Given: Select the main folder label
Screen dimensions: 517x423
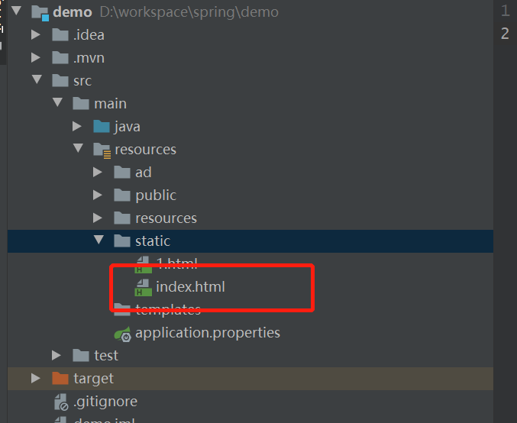Looking at the screenshot, I should (x=111, y=104).
